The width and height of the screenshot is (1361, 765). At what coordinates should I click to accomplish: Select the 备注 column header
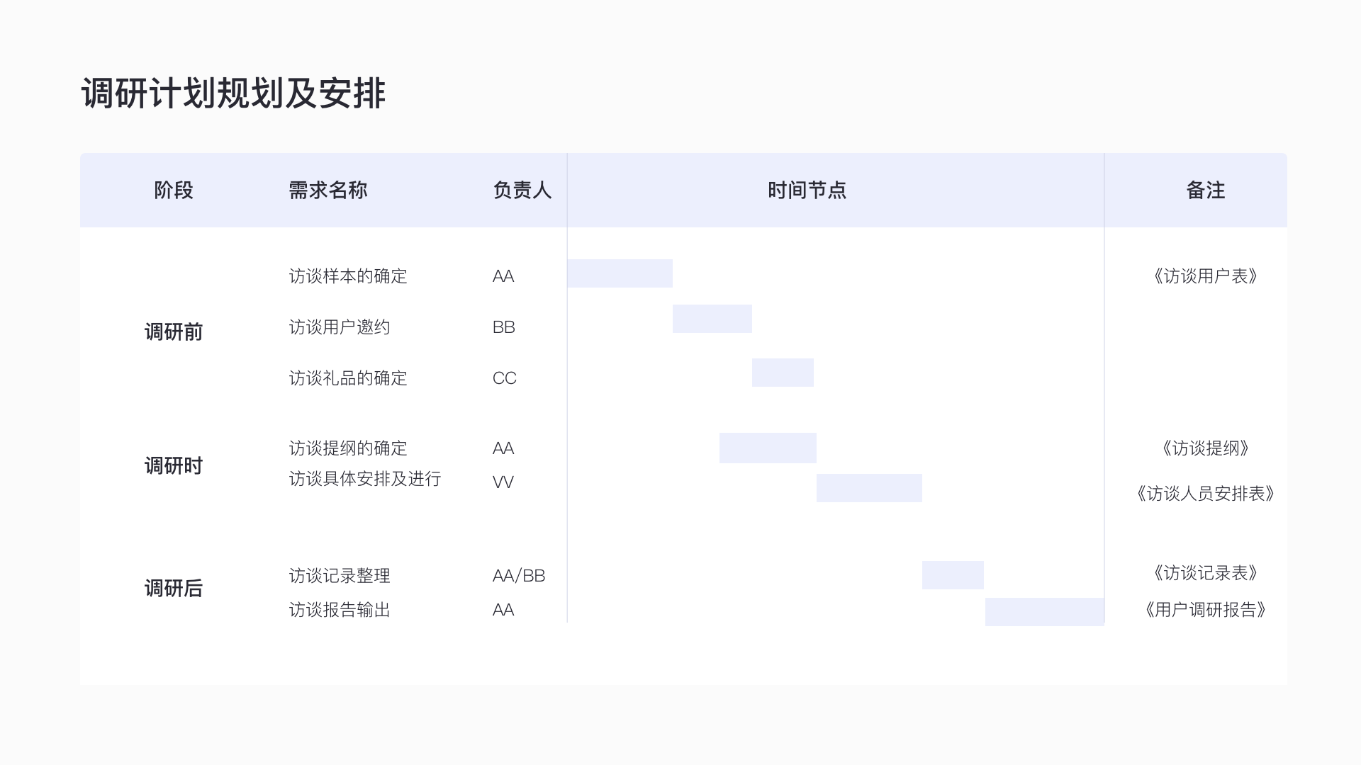[1205, 191]
